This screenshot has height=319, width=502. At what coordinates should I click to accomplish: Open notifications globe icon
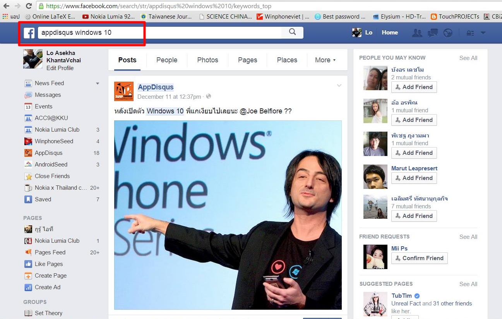tap(448, 33)
